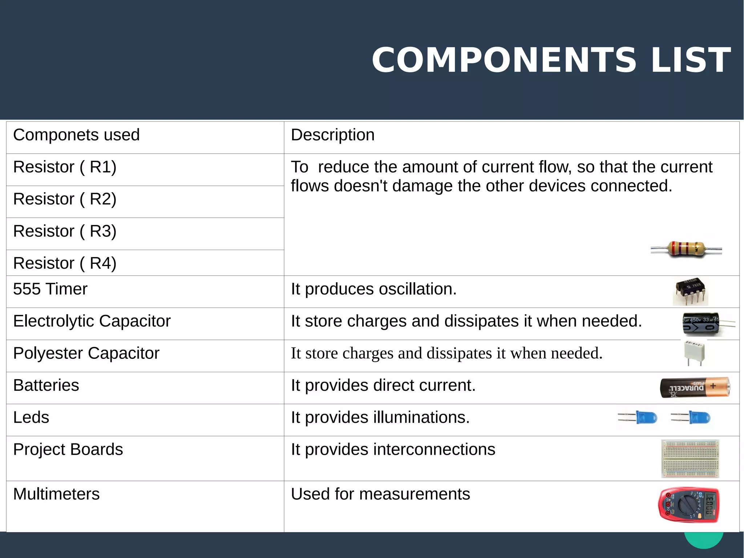Click "It provides direct current." text
The width and height of the screenshot is (744, 558).
[x=383, y=385]
